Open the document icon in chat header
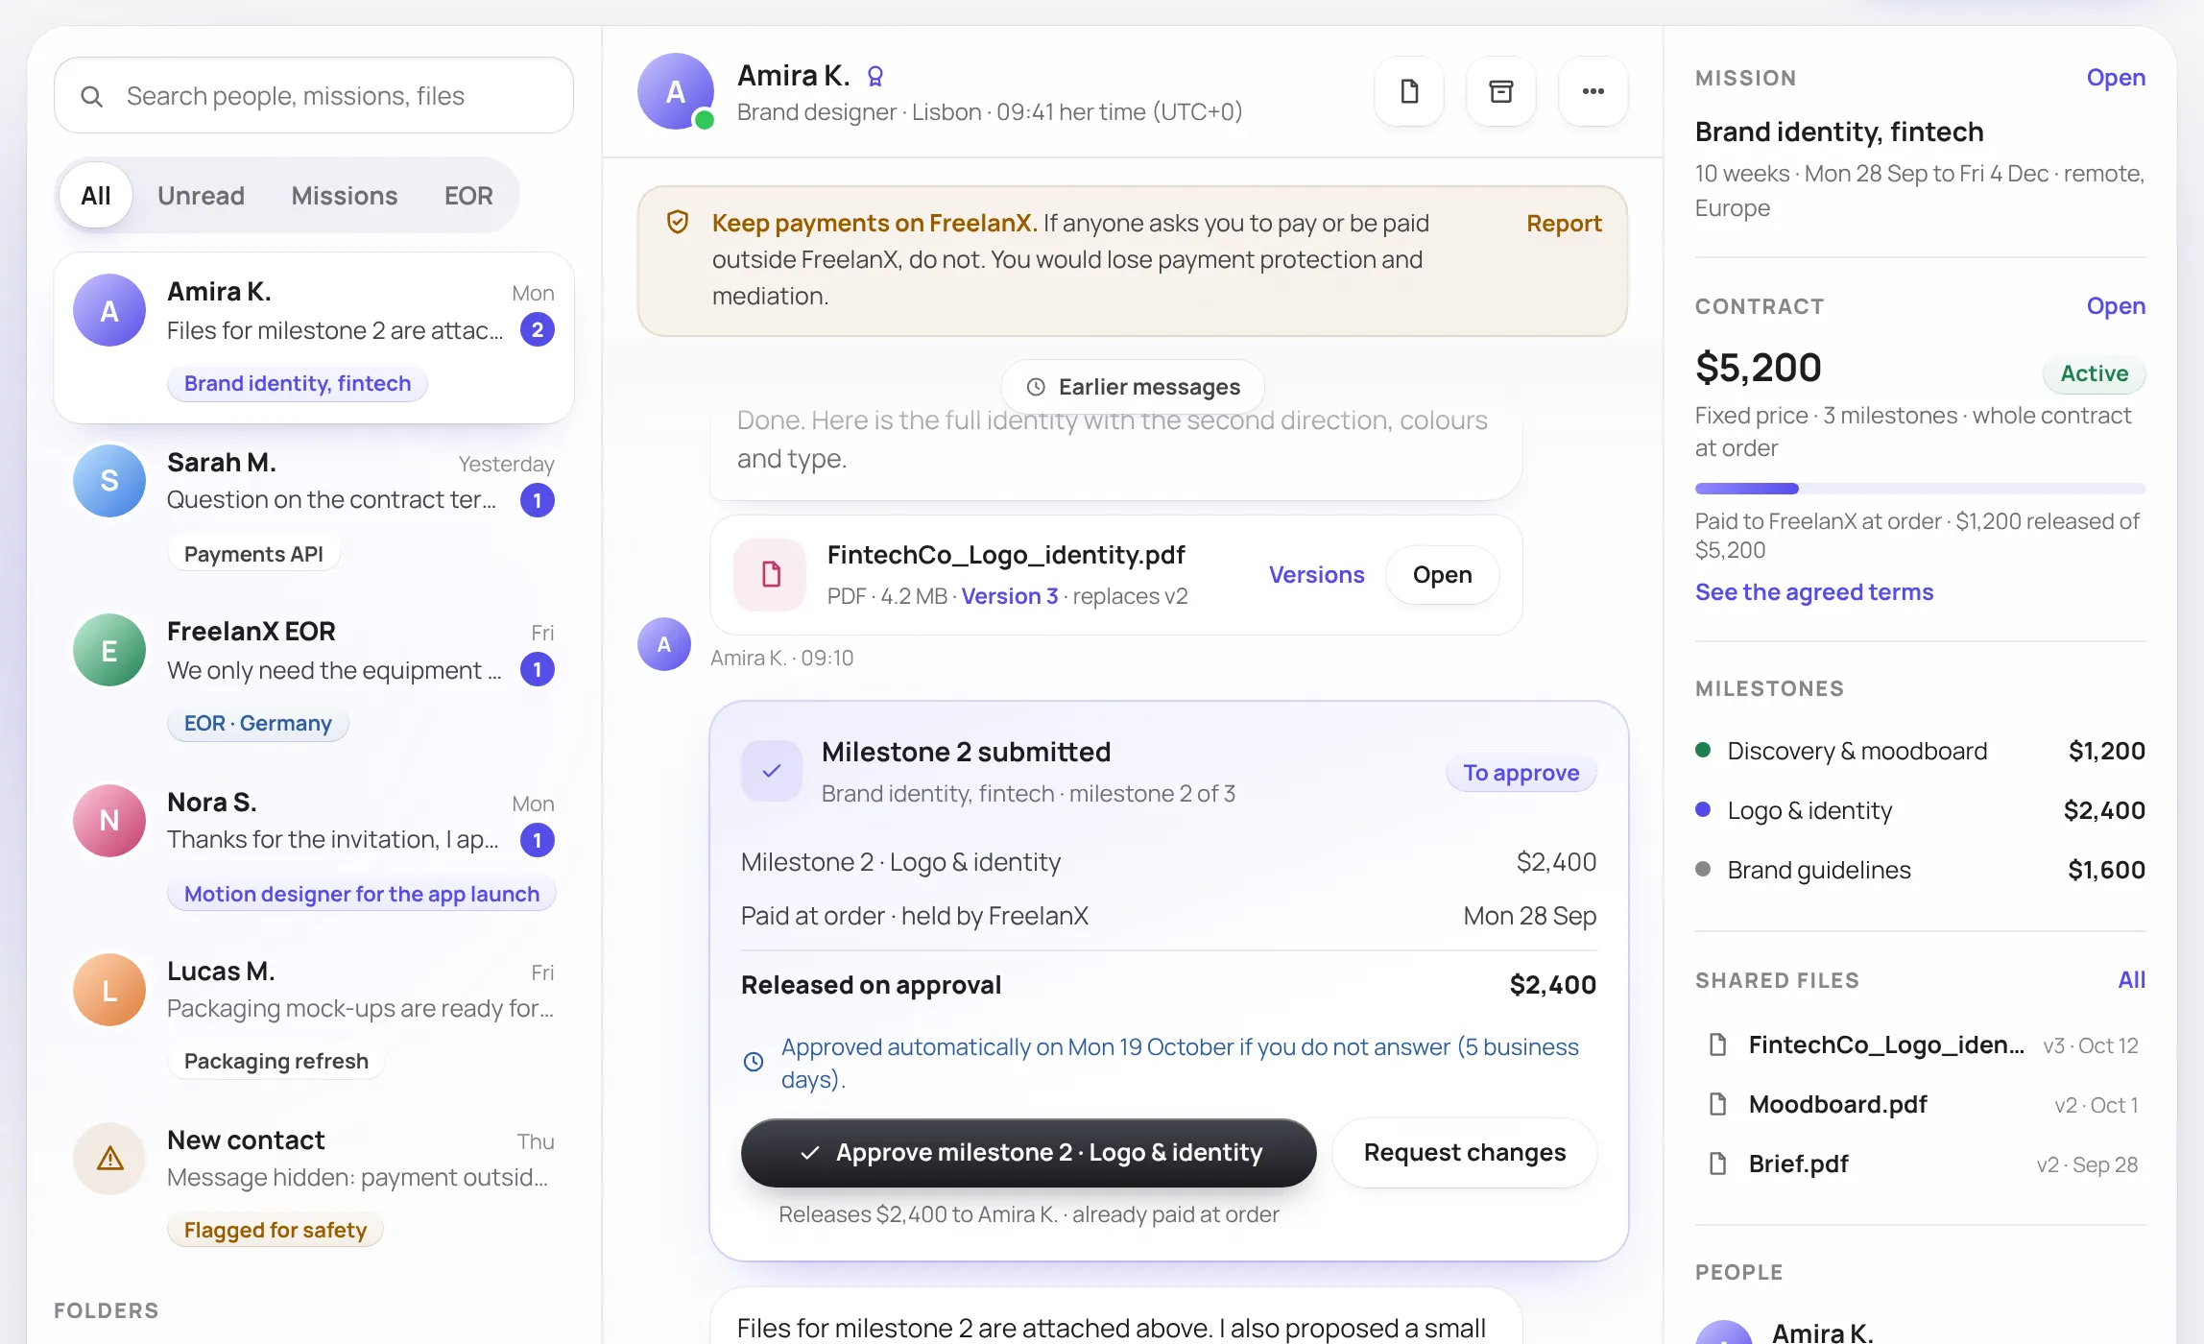Viewport: 2204px width, 1344px height. [x=1409, y=91]
